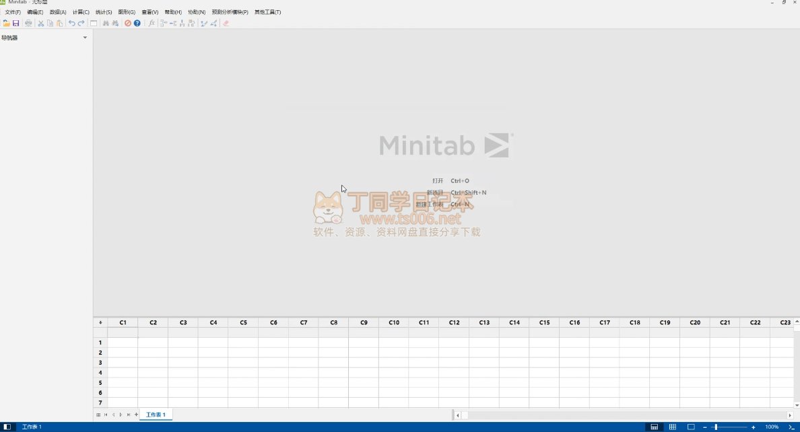Click the first graph brush icon before eraser
The image size is (800, 432).
[204, 24]
